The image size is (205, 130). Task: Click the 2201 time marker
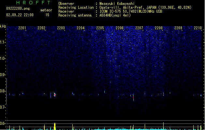[x=22, y=28]
